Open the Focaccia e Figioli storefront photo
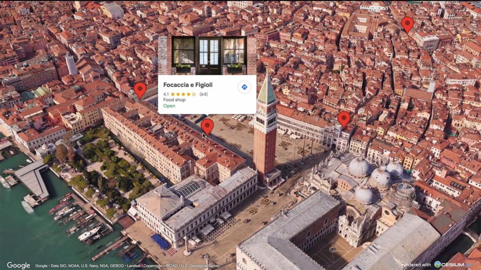The width and height of the screenshot is (481, 270). pos(207,55)
